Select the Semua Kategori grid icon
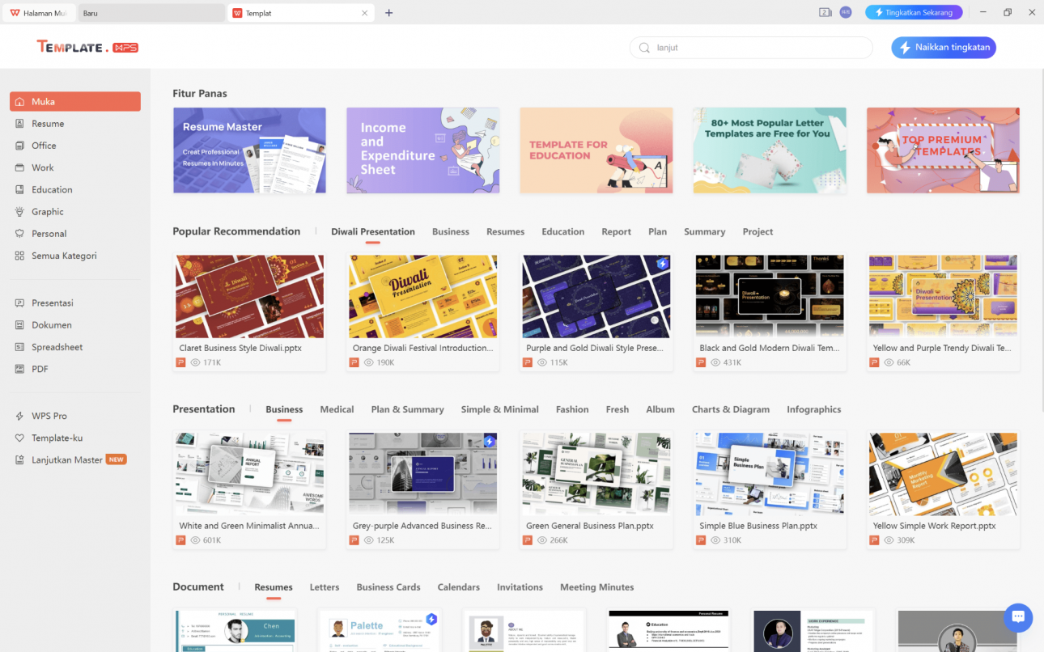 [19, 256]
